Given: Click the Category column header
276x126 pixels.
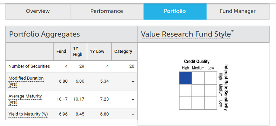Looking at the screenshot, I should pyautogui.click(x=123, y=51).
